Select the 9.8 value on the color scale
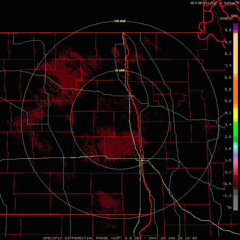The image size is (240, 240). point(228,30)
